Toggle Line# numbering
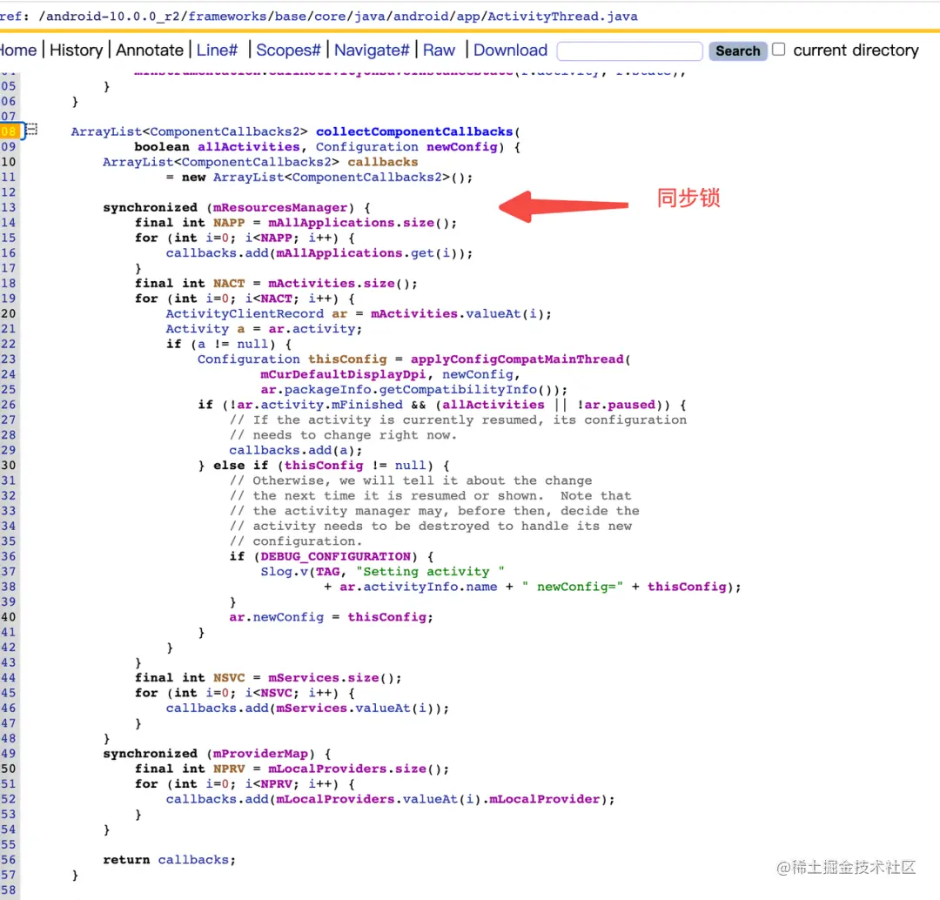Screen dimensions: 940x900 pyautogui.click(x=217, y=50)
